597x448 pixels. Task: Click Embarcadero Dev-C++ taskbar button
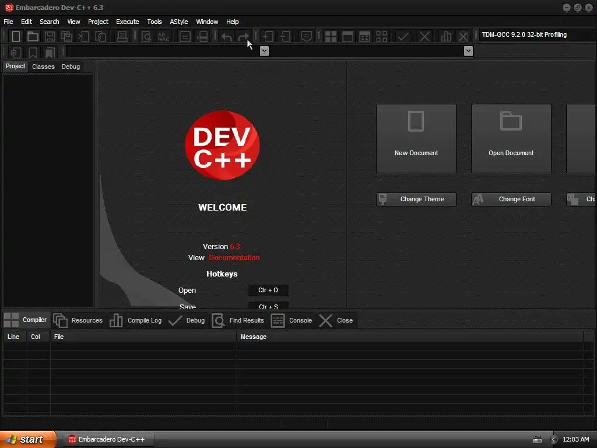(x=108, y=440)
